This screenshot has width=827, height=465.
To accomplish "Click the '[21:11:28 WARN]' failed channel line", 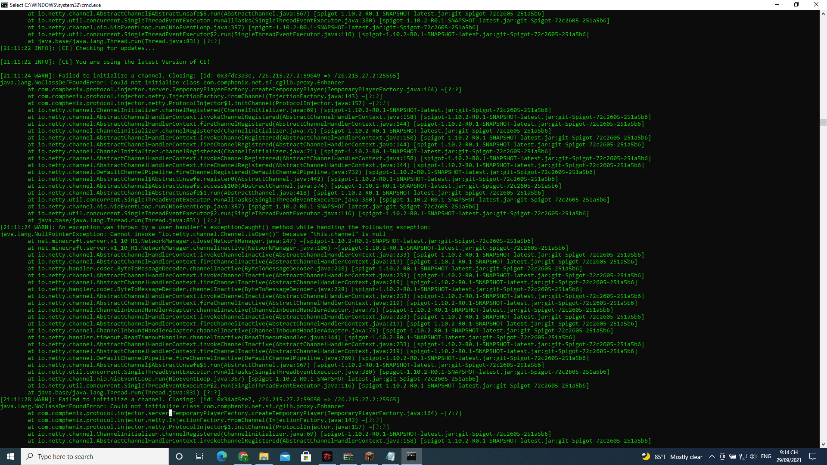I will [200, 400].
